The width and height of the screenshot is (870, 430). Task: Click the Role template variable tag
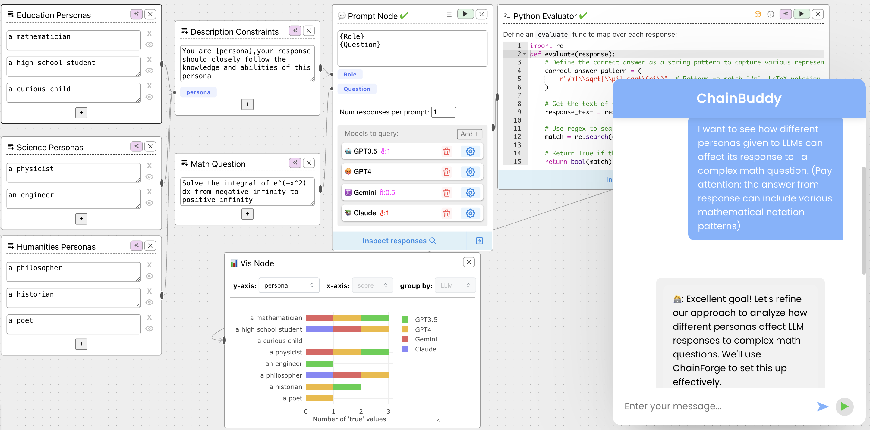350,75
